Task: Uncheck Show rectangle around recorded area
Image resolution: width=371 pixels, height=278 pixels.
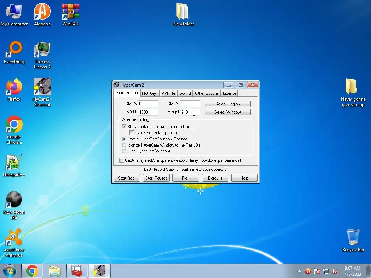Action: tap(124, 126)
